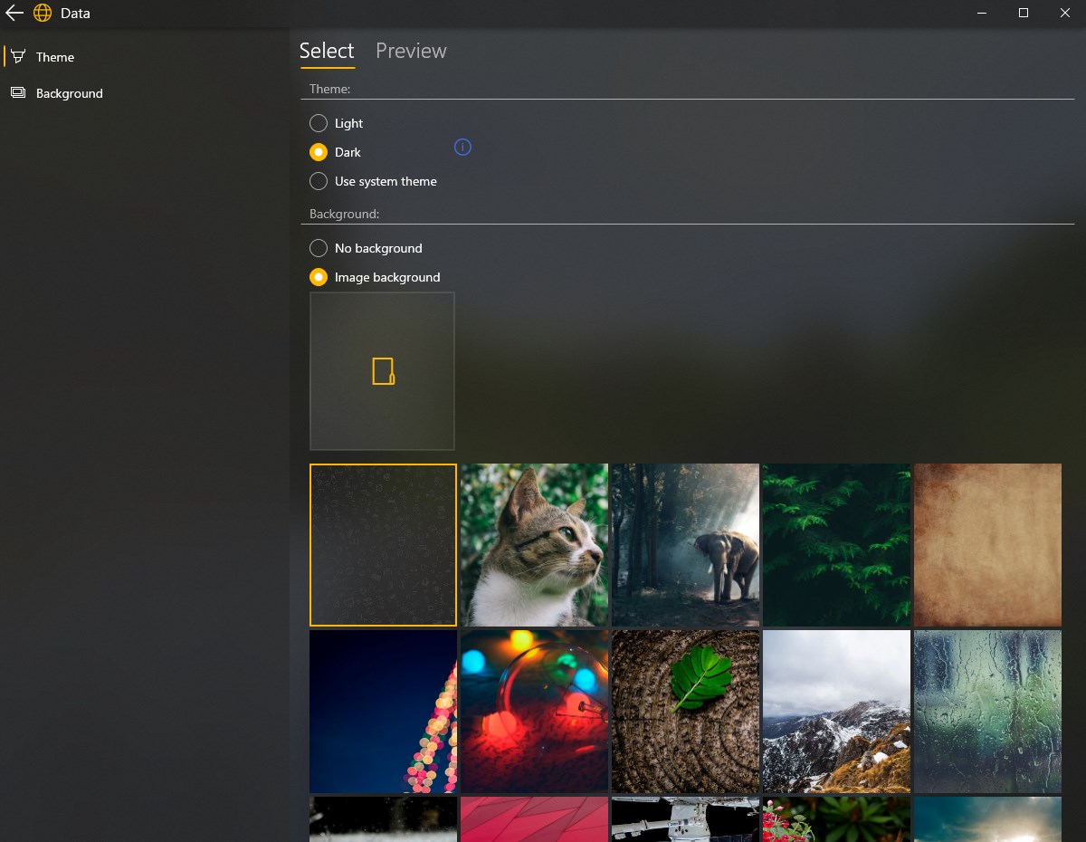Click the back arrow icon
The width and height of the screenshot is (1086, 842).
pos(14,13)
